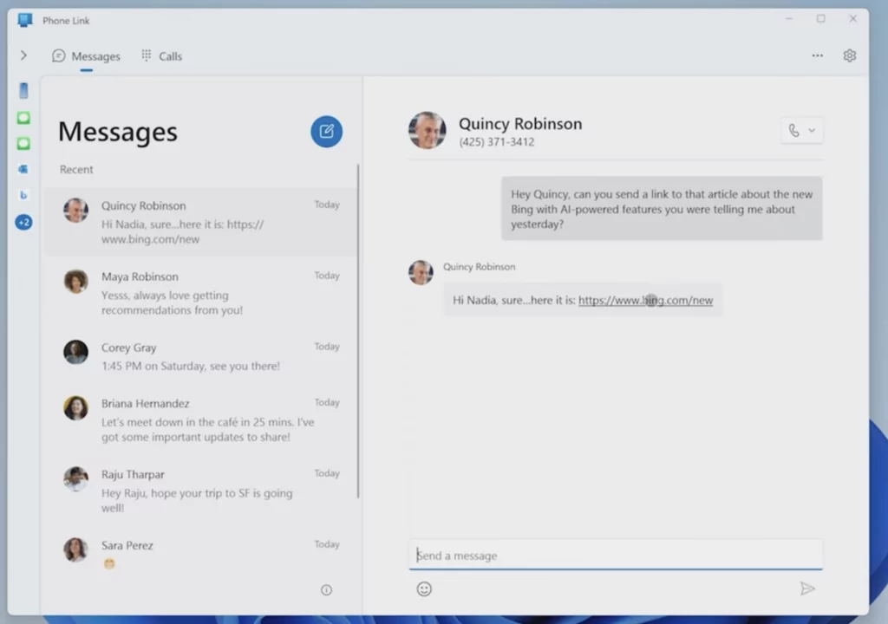Switch to the Calls tab

pos(161,56)
